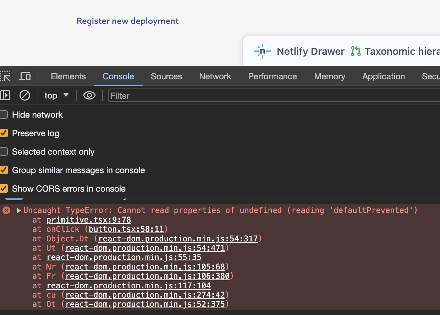Viewport: 440px width, 315px height.
Task: Select the inspect element picker icon
Action: click(x=5, y=76)
